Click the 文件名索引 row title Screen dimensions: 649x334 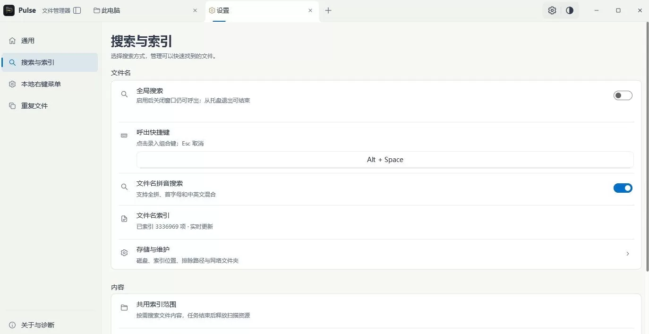coord(153,215)
